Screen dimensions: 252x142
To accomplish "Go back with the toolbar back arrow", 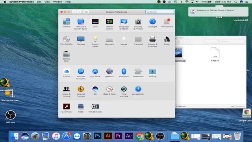I will point(74,12).
